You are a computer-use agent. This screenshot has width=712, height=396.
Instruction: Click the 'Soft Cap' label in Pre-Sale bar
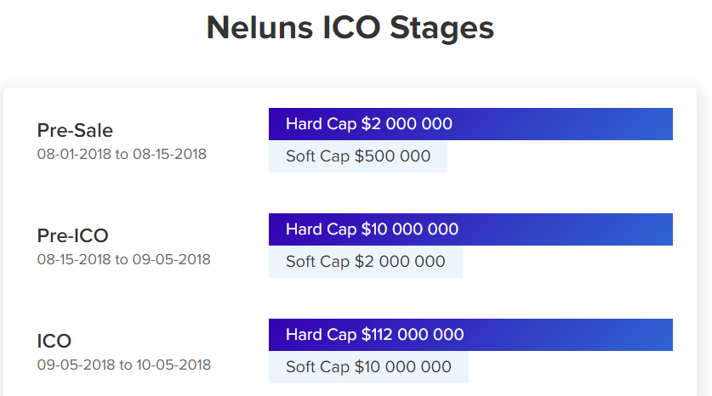[x=318, y=156]
